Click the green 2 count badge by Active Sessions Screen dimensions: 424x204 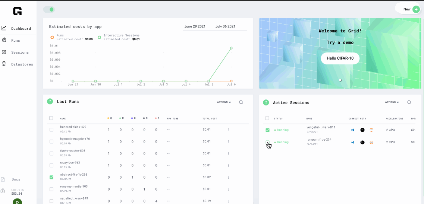(x=266, y=102)
